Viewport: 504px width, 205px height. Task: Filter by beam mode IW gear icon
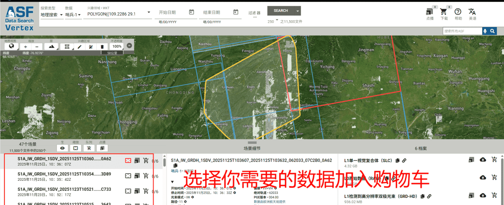point(193,197)
